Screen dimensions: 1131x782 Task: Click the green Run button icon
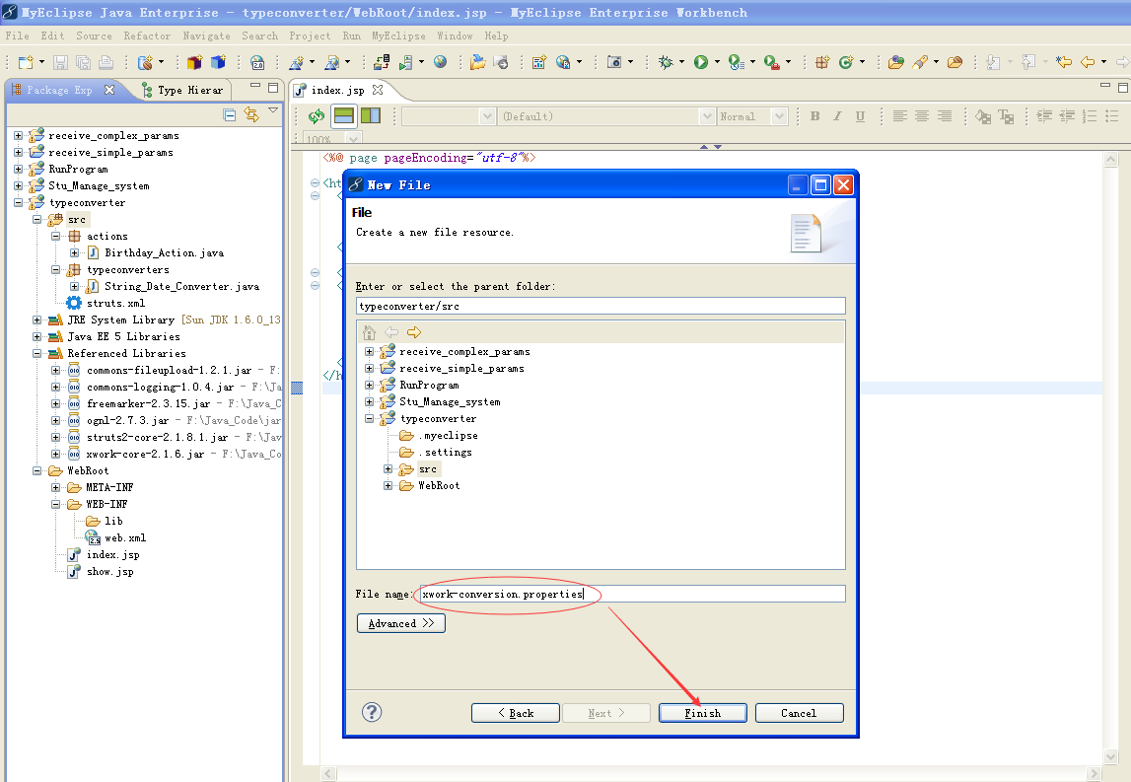tap(700, 63)
